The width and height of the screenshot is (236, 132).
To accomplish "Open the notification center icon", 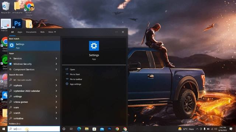I will 231,129.
